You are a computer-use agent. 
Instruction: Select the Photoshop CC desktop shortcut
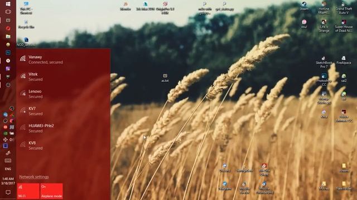pos(324,80)
